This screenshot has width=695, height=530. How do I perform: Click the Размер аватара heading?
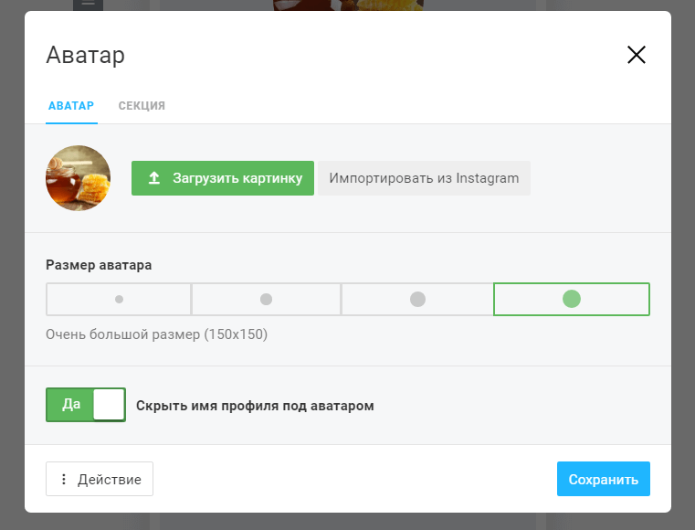tap(99, 265)
